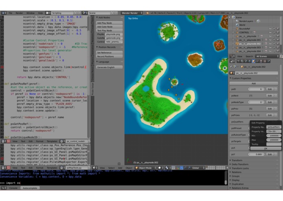Click the Scene icon in the outliner
Screen dimensions: 283x201
[233, 17]
